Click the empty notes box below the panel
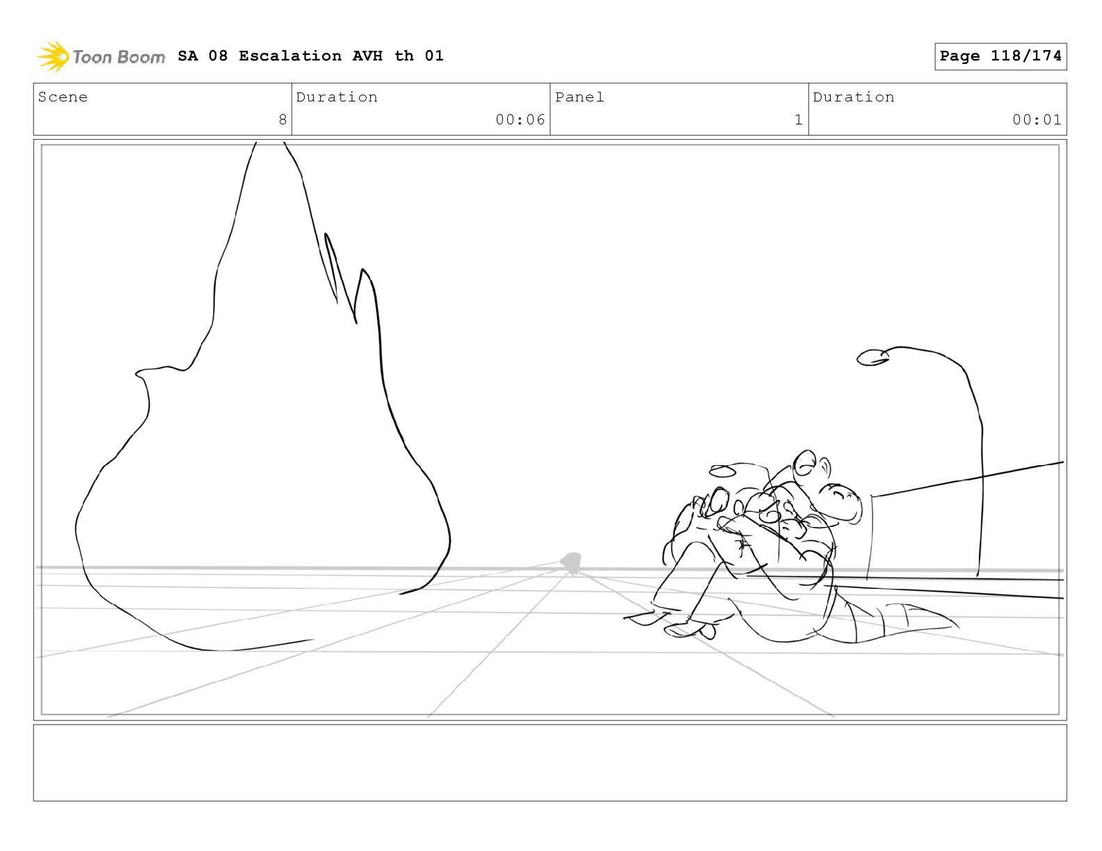The width and height of the screenshot is (1102, 851). (x=550, y=763)
